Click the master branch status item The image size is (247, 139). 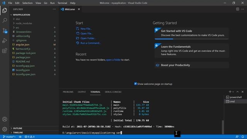pyautogui.click(x=9, y=137)
